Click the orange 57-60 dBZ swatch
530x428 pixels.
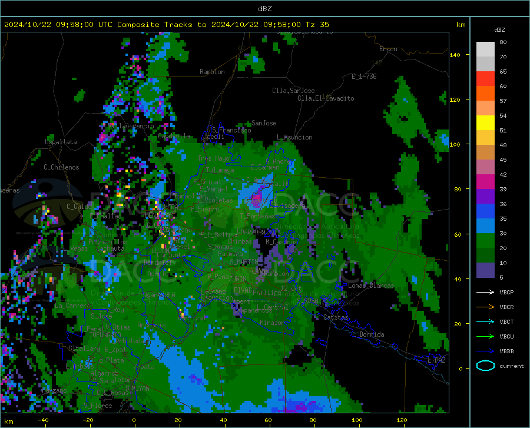click(x=485, y=94)
